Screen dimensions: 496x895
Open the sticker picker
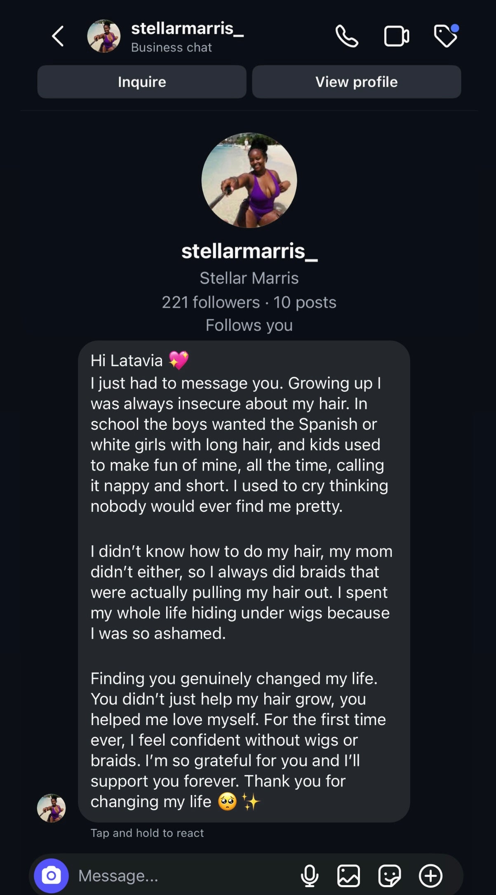[x=389, y=875]
